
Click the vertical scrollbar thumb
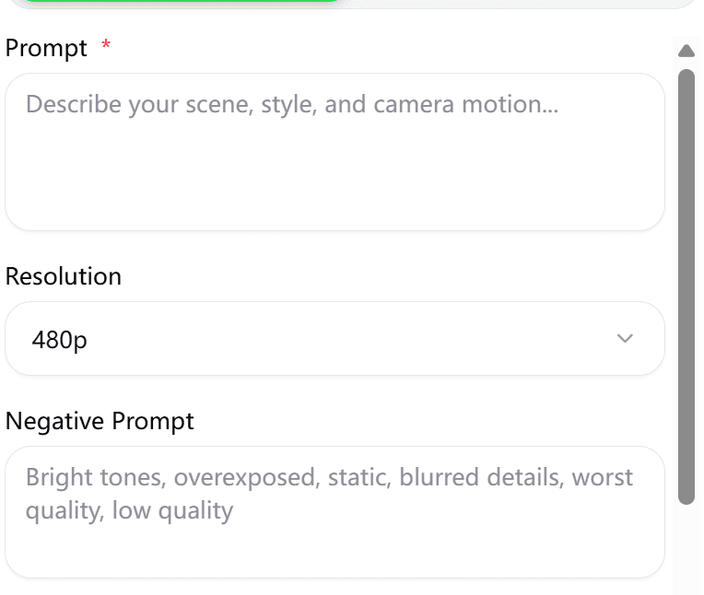686,286
